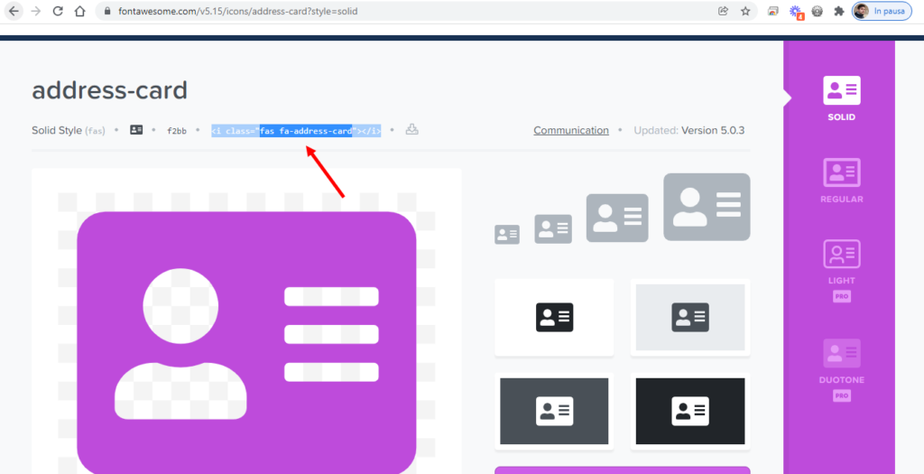Open the Communication category link
This screenshot has width=924, height=474.
[570, 130]
